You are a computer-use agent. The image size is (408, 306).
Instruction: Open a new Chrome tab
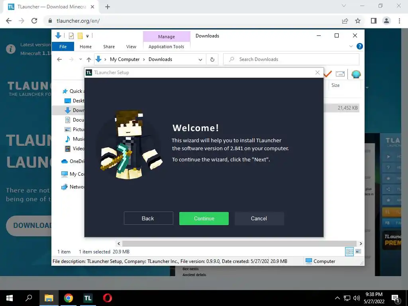(x=108, y=7)
